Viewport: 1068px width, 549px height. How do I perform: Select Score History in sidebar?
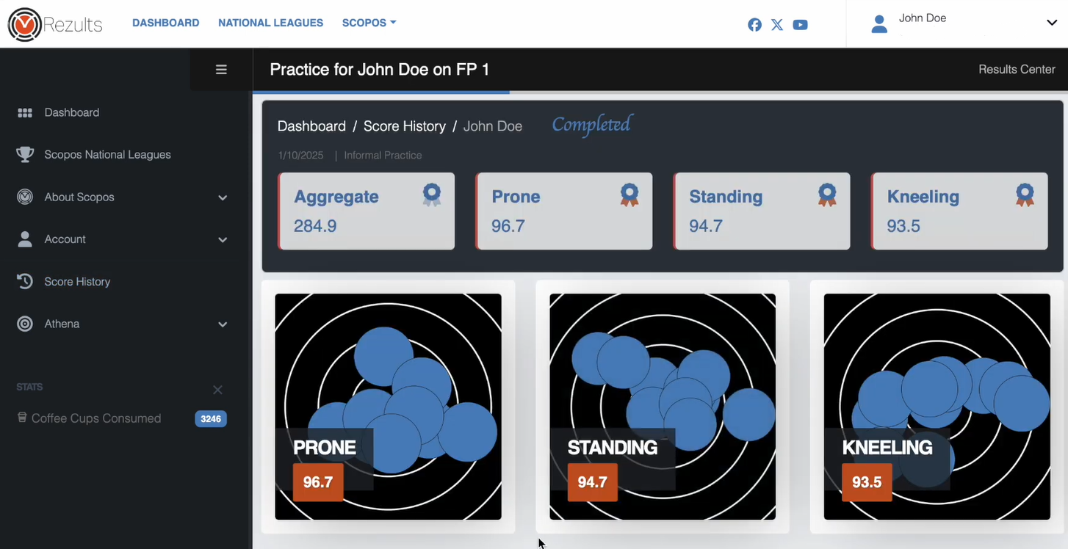click(77, 282)
